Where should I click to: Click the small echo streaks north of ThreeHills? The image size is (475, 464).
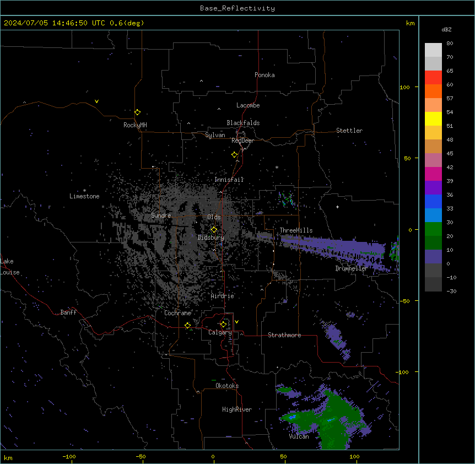coord(287,199)
